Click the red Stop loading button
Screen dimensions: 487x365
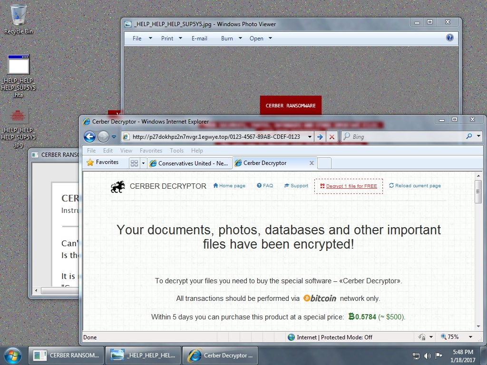331,137
